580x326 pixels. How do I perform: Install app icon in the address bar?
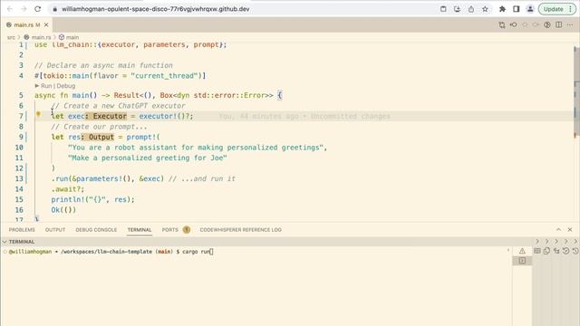(457, 9)
